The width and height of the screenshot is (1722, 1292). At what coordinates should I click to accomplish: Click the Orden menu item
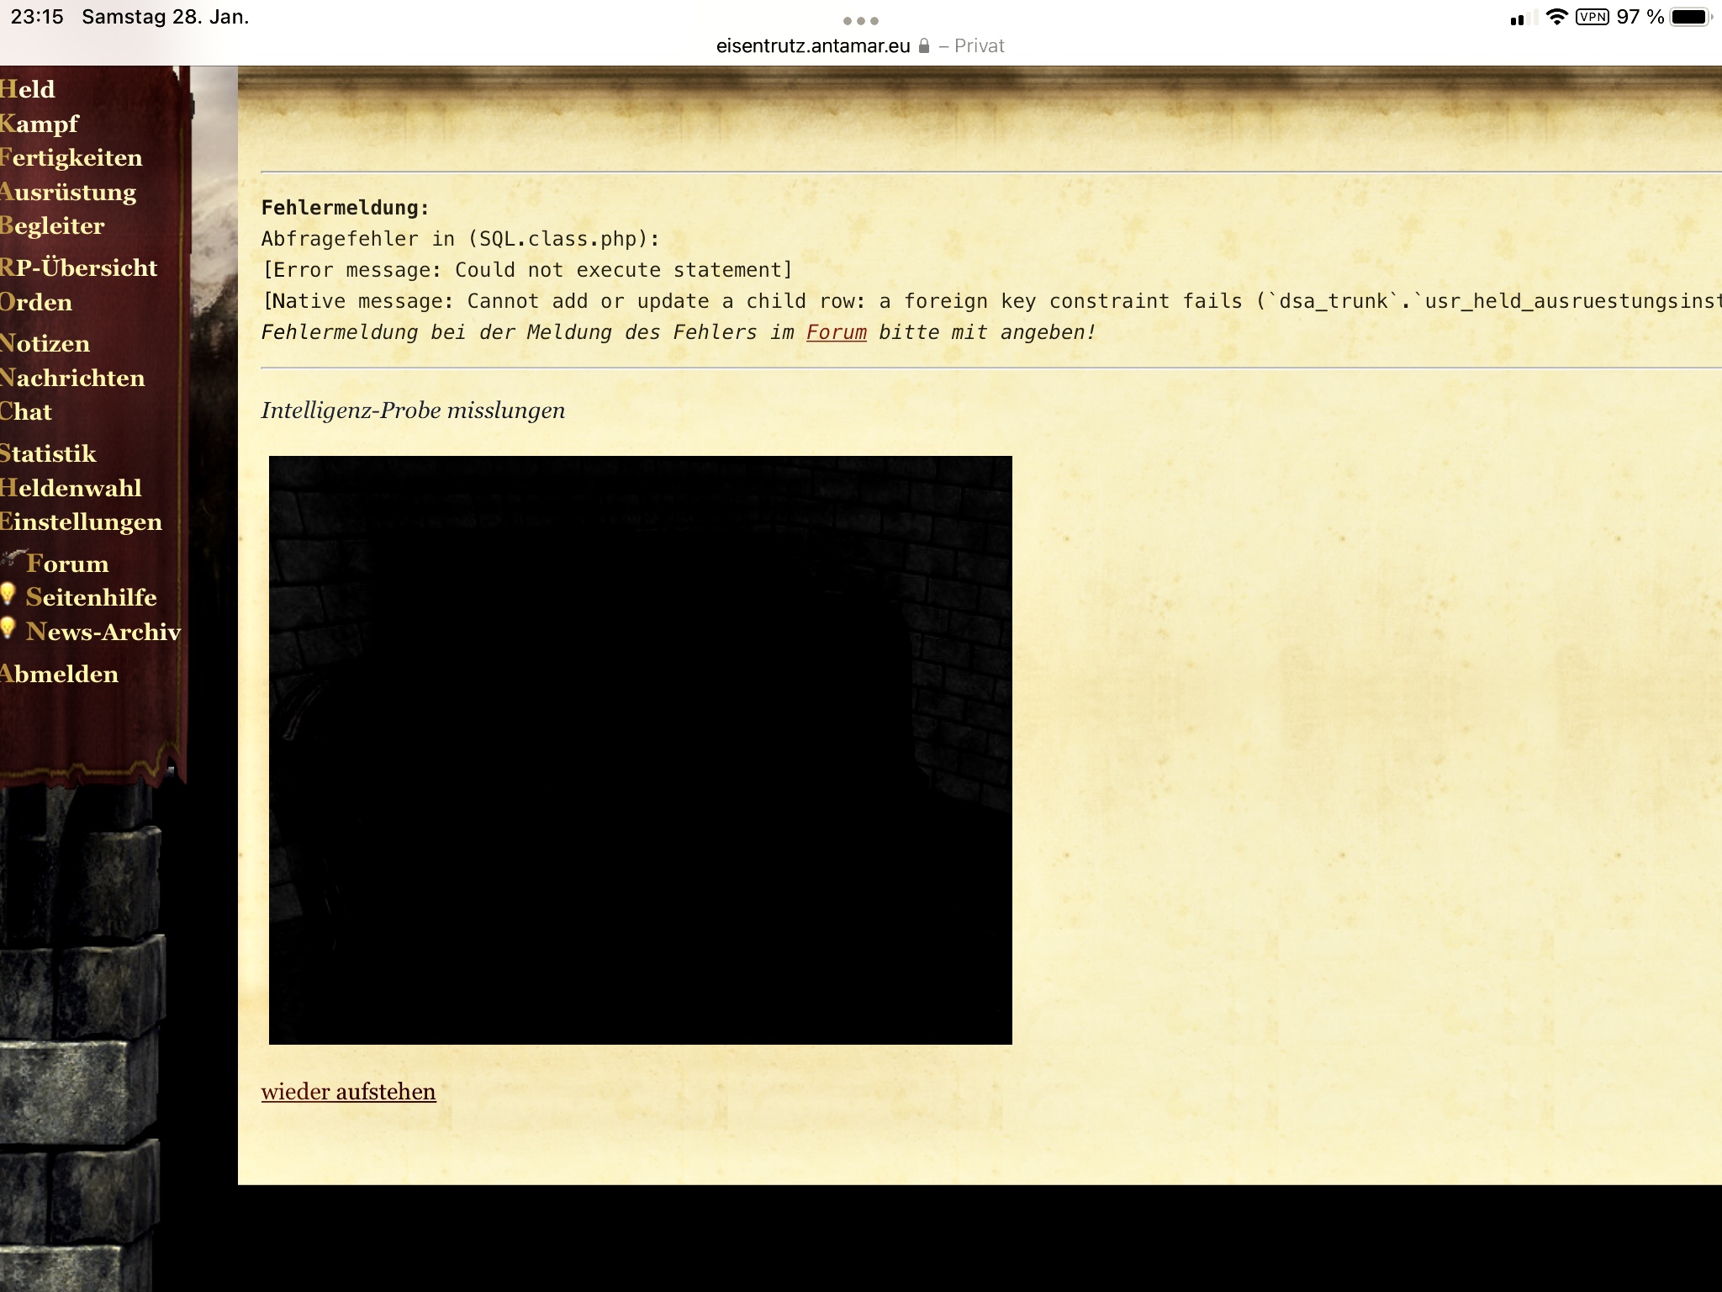tap(36, 302)
